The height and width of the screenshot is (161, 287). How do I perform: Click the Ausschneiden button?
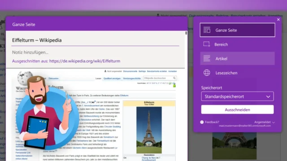pos(237,110)
